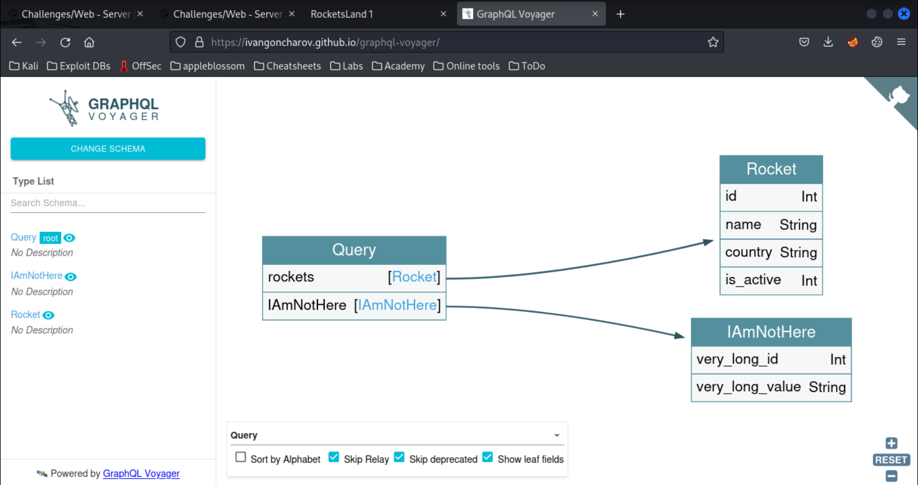The height and width of the screenshot is (485, 918).
Task: Click the CHANGE SCHEMA button
Action: [108, 149]
